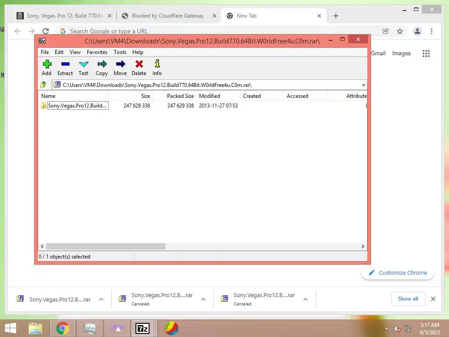The image size is (449, 337).
Task: Go up one folder level icon
Action: [x=43, y=85]
